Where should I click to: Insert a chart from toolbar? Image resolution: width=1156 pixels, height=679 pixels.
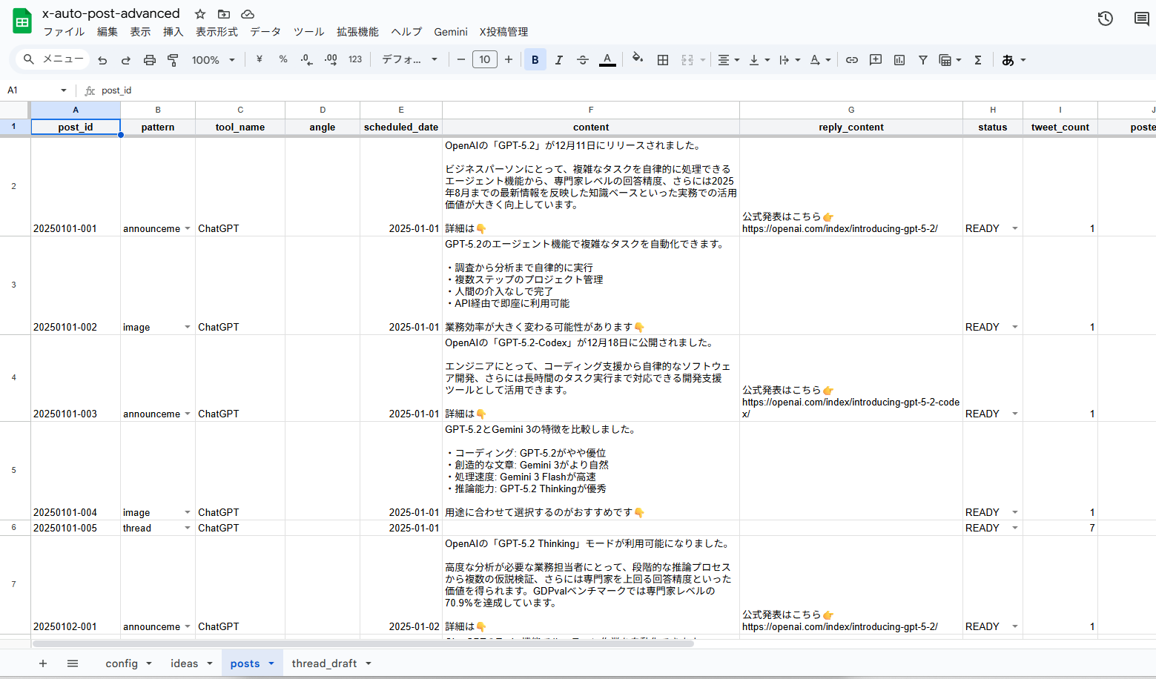[899, 60]
